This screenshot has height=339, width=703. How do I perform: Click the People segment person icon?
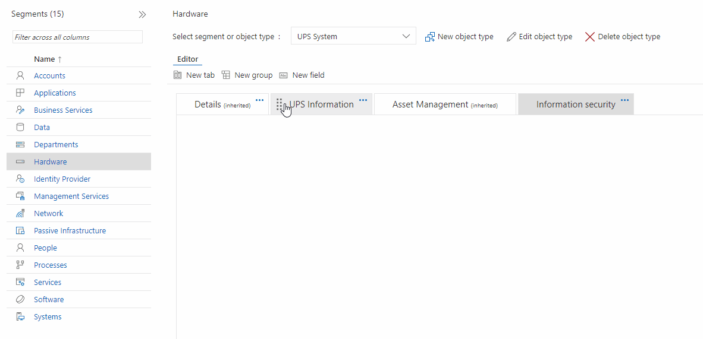pos(20,248)
